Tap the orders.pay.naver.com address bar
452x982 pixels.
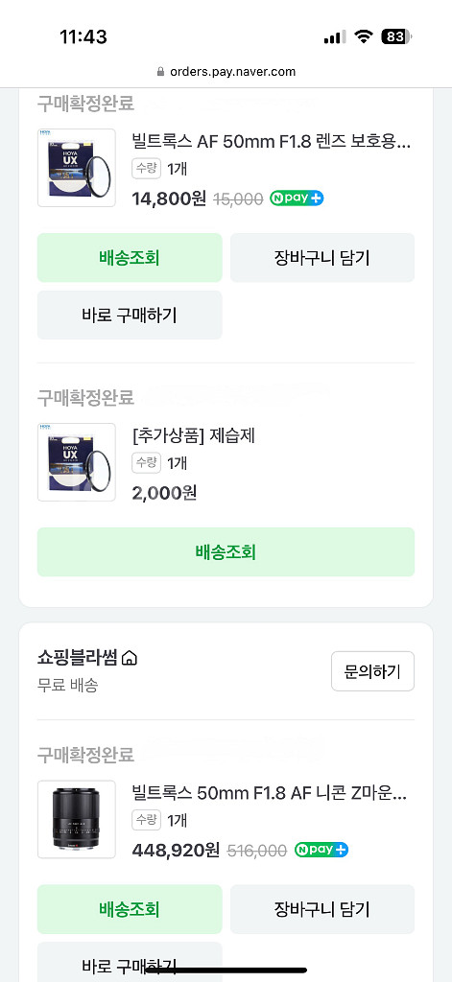[x=226, y=71]
